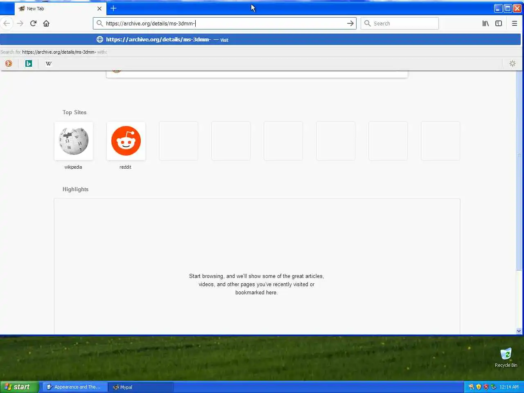Reload the current page
The image size is (524, 393).
point(33,23)
